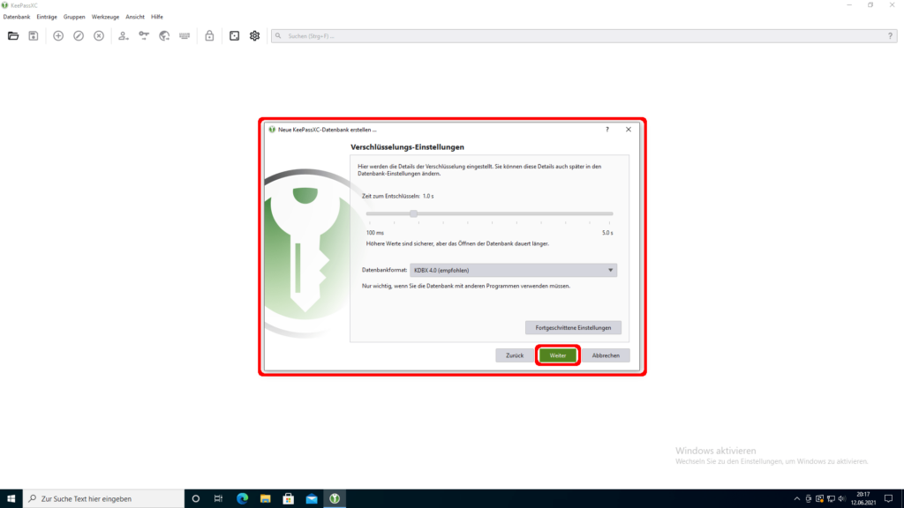
Task: Cancel with the Abbrechen button
Action: click(606, 355)
